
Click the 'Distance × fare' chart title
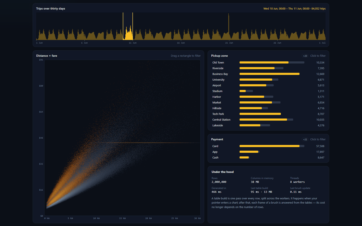[x=47, y=56]
